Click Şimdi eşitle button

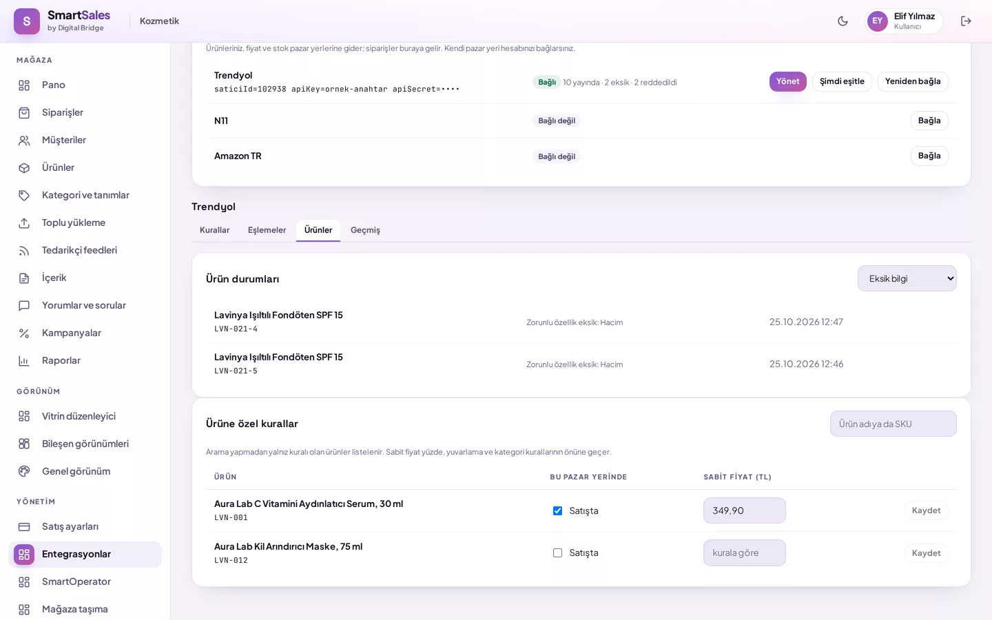click(842, 81)
